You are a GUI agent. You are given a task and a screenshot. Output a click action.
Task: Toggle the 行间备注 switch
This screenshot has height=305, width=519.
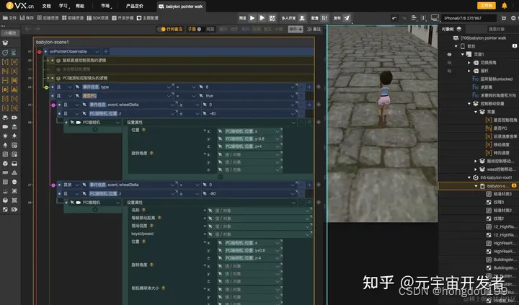(x=163, y=29)
